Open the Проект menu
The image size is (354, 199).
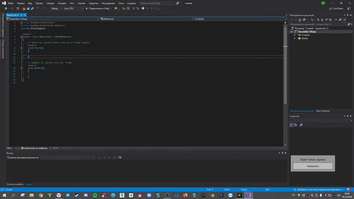39,3
